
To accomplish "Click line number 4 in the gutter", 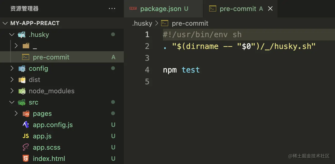I will (x=147, y=70).
